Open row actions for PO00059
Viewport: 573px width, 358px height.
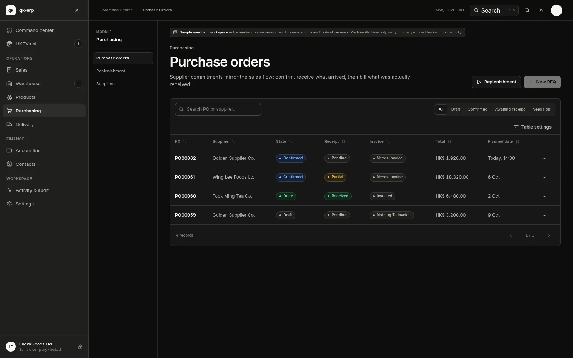[544, 215]
